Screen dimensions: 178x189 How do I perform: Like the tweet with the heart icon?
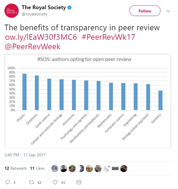pos(55,182)
